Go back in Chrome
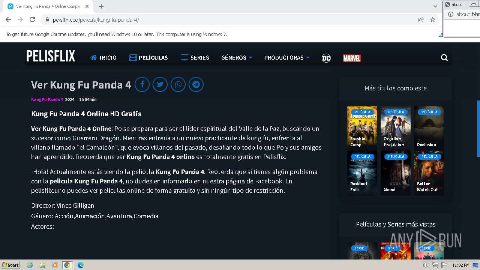Viewport: 480px width, 270px height. point(8,19)
